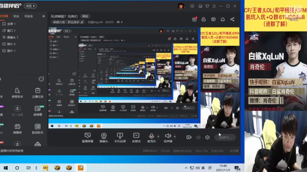Click the preview canvas of the stream
The image size is (307, 172).
pos(144,78)
